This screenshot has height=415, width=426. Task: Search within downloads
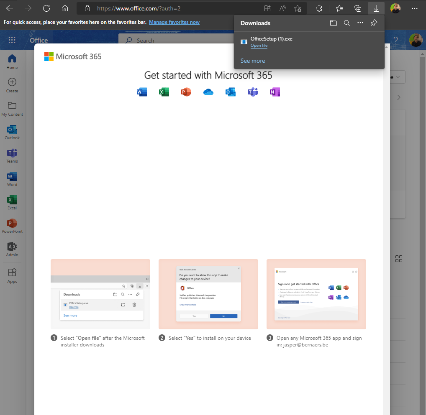click(346, 23)
